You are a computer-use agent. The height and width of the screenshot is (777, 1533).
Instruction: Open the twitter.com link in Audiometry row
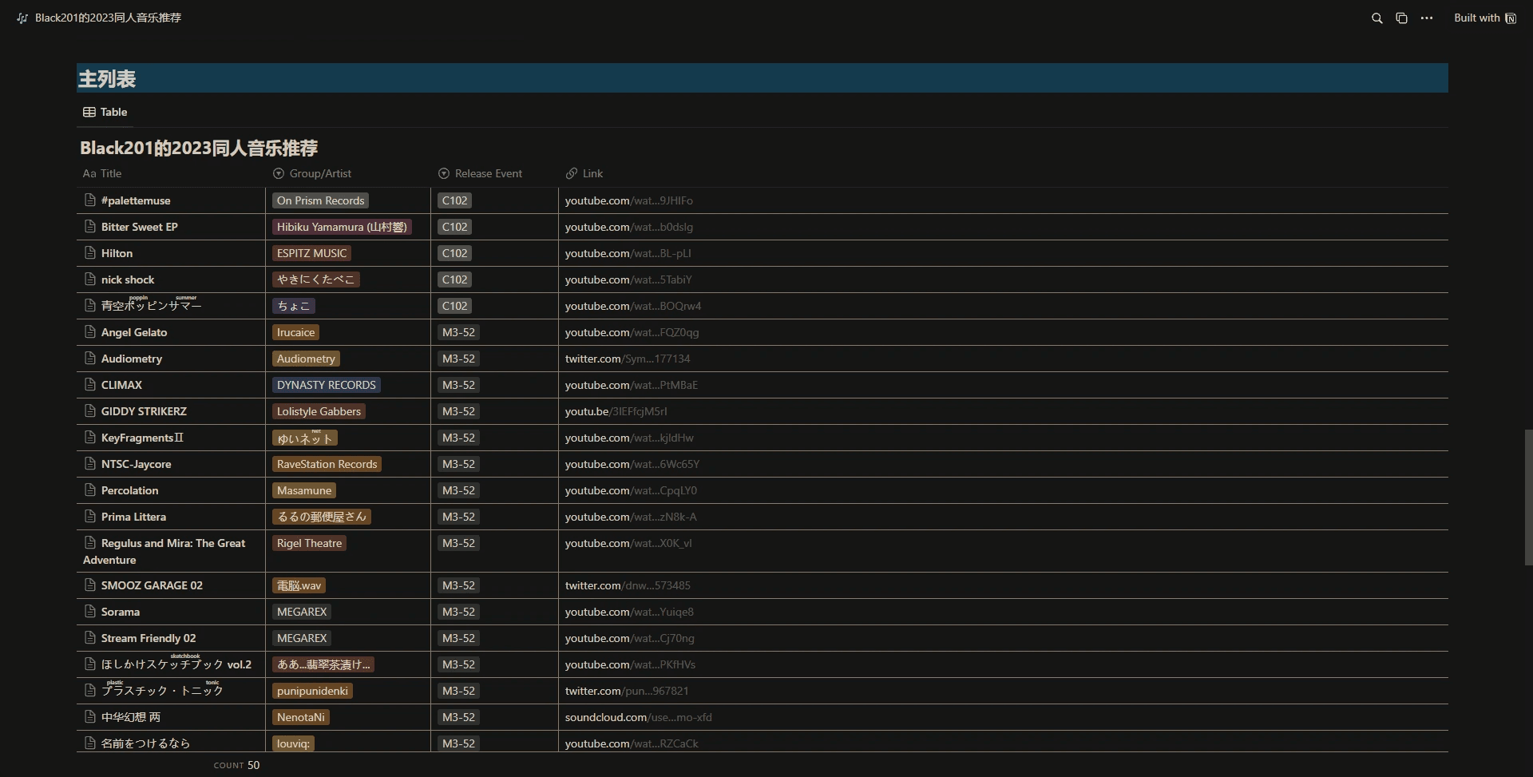point(627,359)
